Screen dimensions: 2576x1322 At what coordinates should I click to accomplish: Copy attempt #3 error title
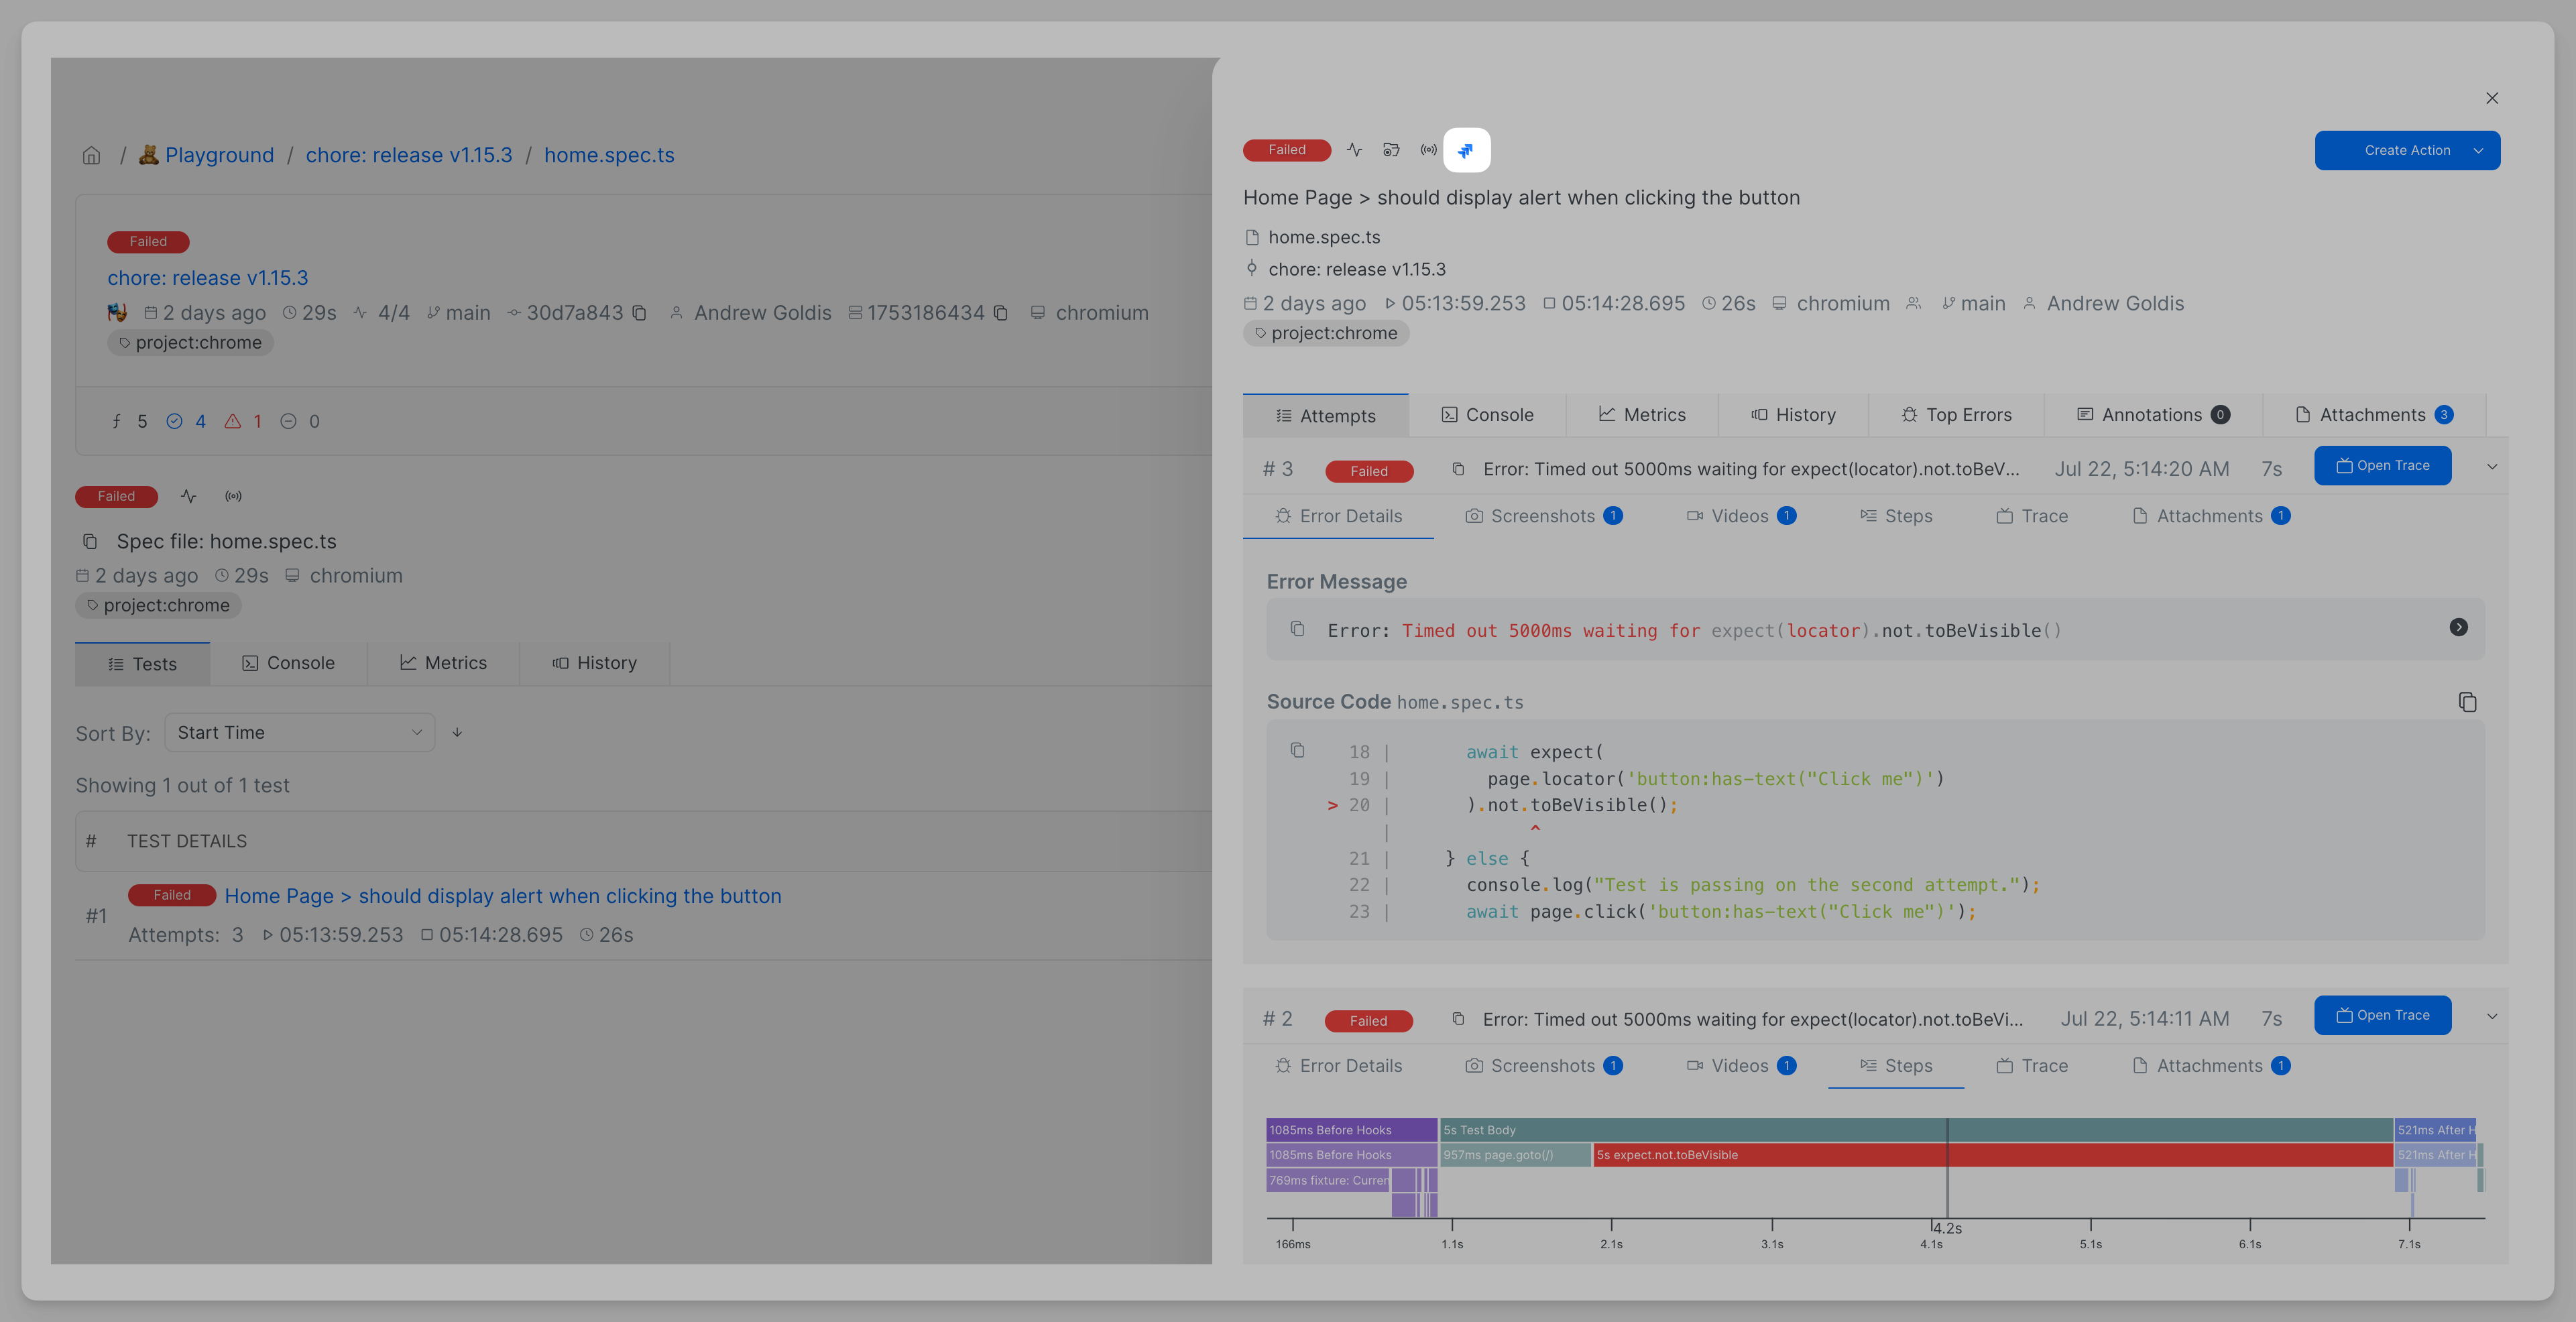1458,469
